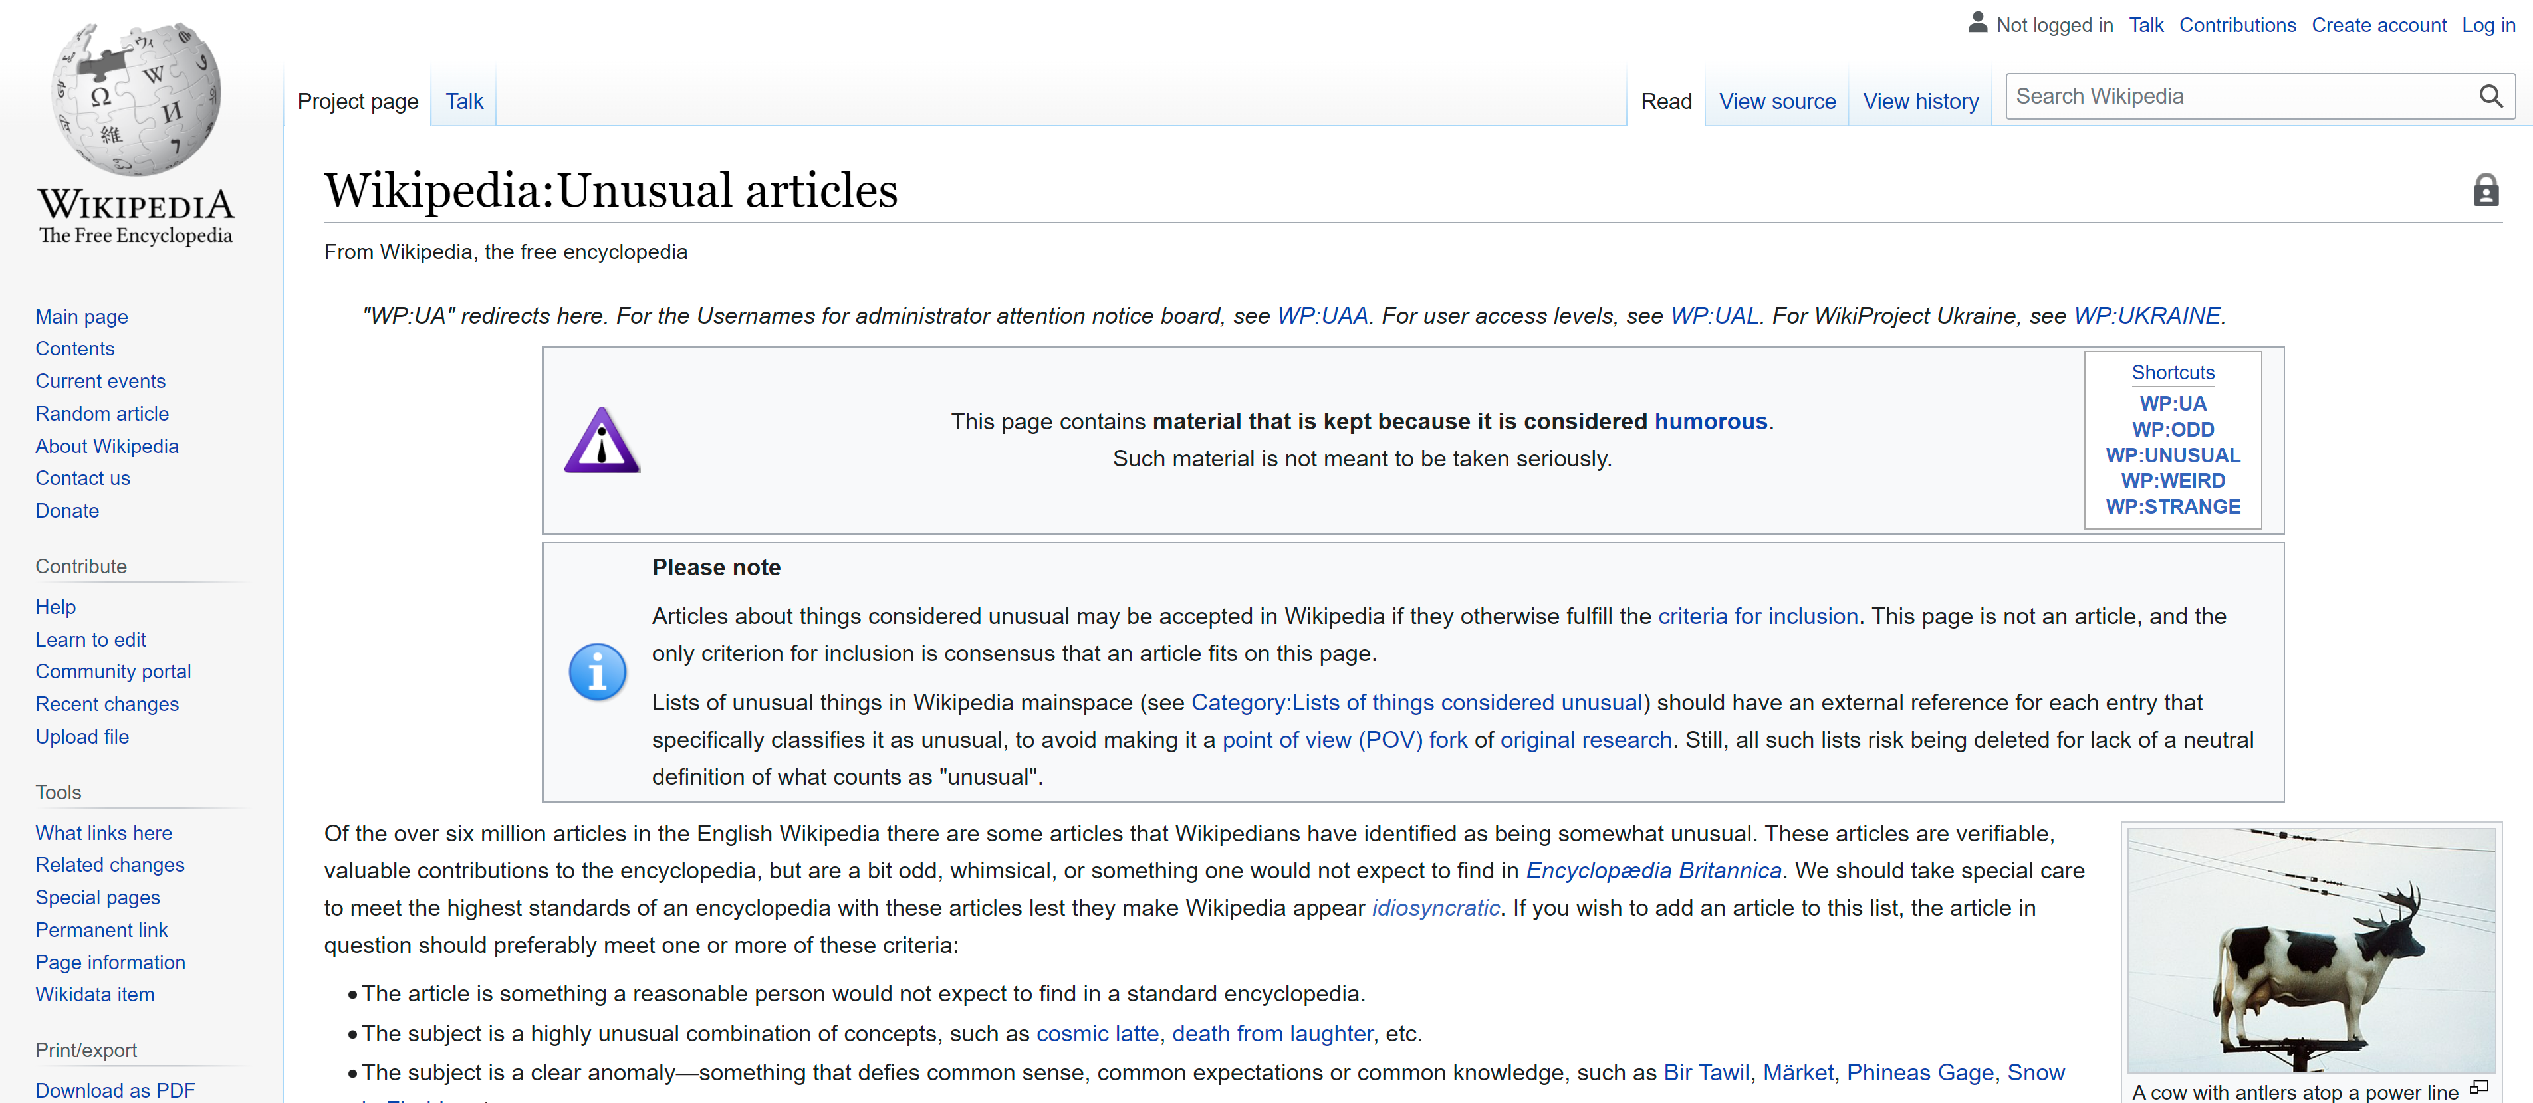The image size is (2533, 1103).
Task: Open the Phineas Gage article link
Action: pos(1919,1072)
